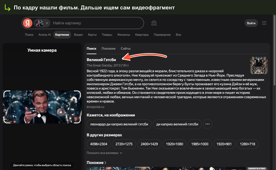Screen dimensions: 276x170
Task: Choose the 1920×1080 image size
Action: 174,144
